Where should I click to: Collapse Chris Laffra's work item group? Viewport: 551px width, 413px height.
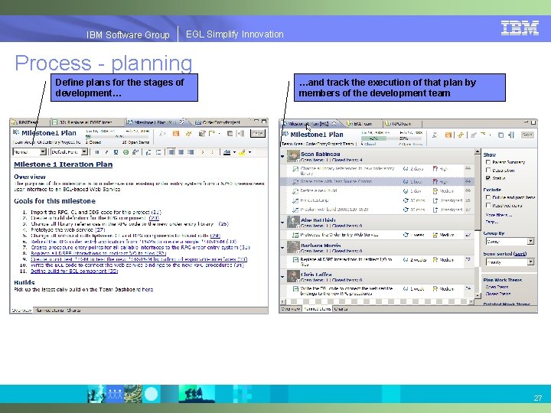pos(282,277)
